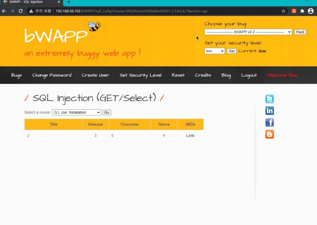This screenshot has height=225, width=317.
Task: Click the Set security level button
Action: (232, 51)
